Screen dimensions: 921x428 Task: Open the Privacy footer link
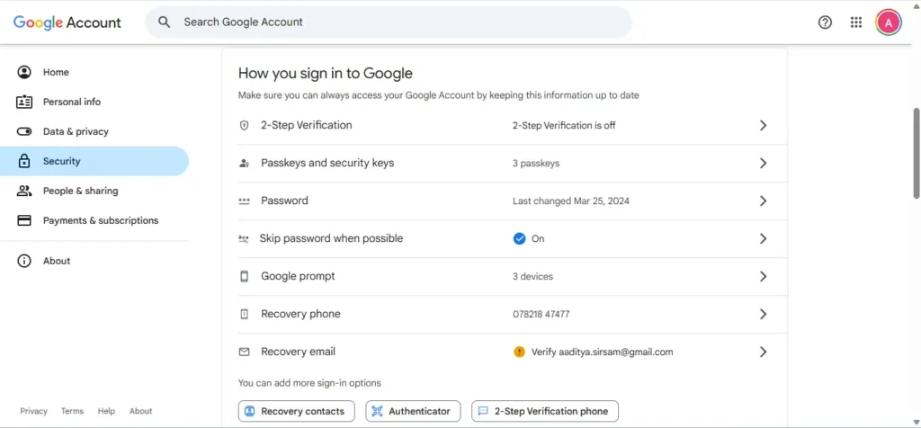tap(33, 411)
